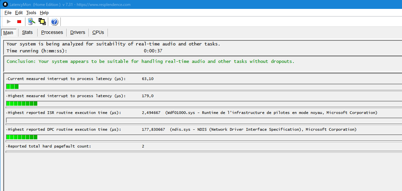Viewport: 402px width, 191px height.
Task: Click the hard pagefault count value
Action: click(x=143, y=146)
